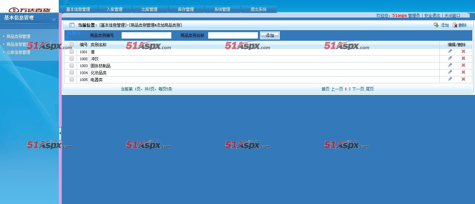Click the edit pencil for row 1005 电器类
Viewport: 475px width, 204px height.
pos(450,79)
